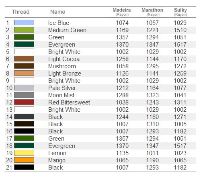Select the Pale Silver swatch
Viewport: 201px width, 176px height.
pos(24,88)
